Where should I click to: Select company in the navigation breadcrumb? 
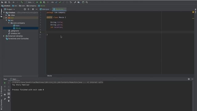tap(31, 6)
